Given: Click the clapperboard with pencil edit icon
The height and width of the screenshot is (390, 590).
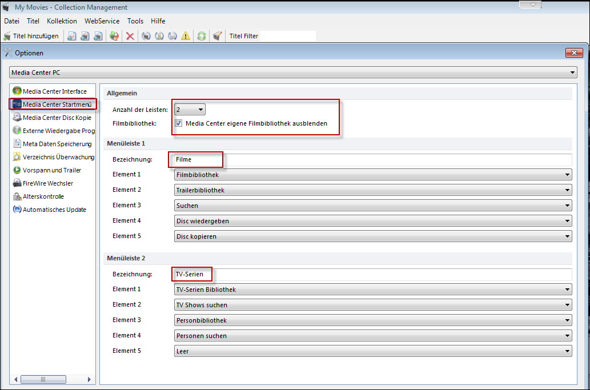Looking at the screenshot, I should tap(218, 36).
